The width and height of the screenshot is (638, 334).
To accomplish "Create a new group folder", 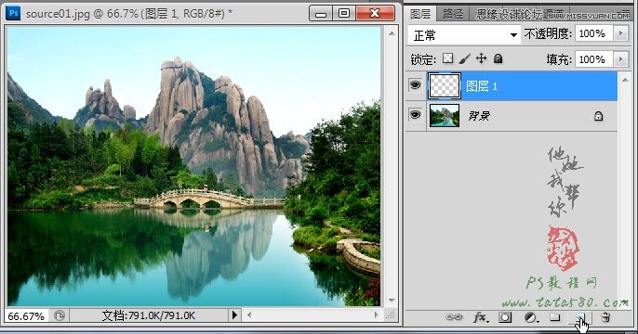I will coord(555,317).
